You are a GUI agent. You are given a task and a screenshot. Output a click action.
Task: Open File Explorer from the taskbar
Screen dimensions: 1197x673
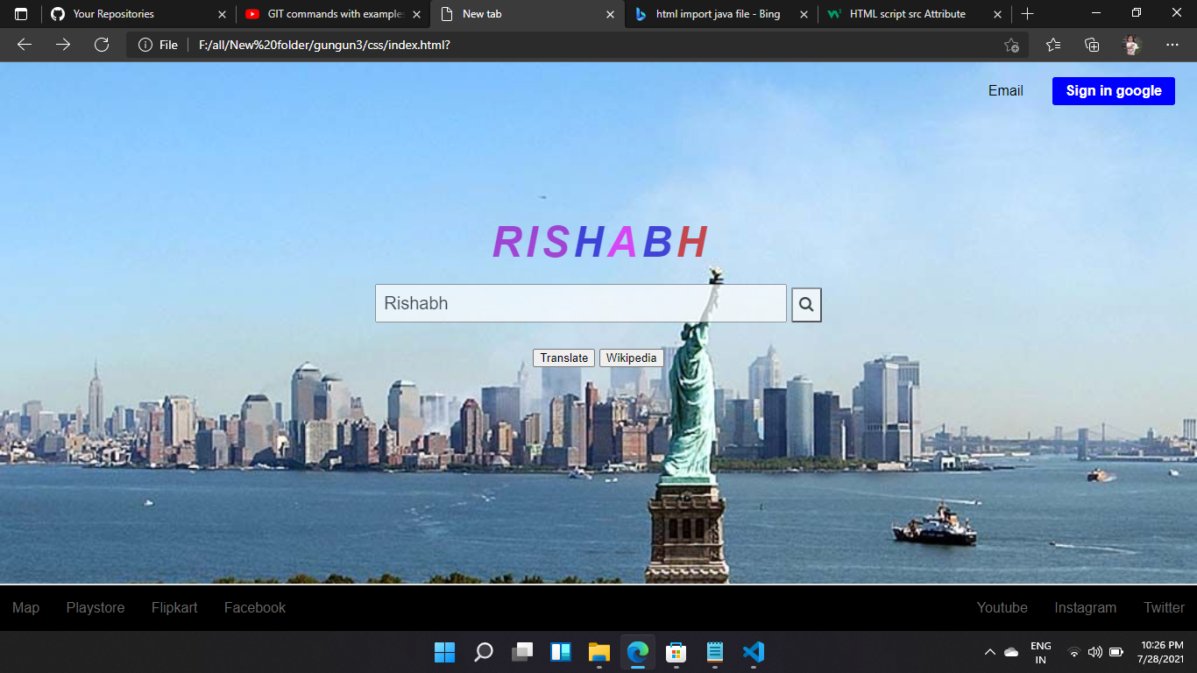[598, 652]
